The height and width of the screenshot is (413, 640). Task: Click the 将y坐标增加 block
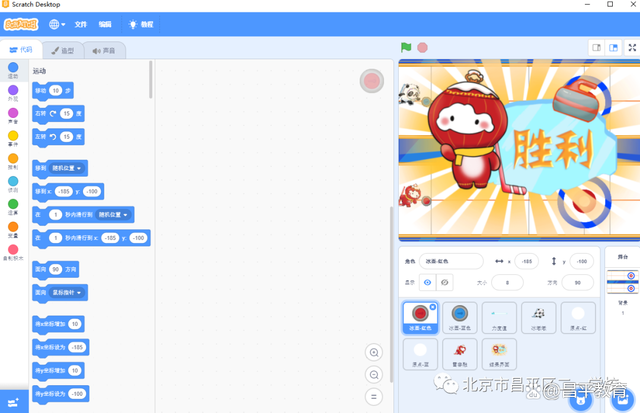58,371
